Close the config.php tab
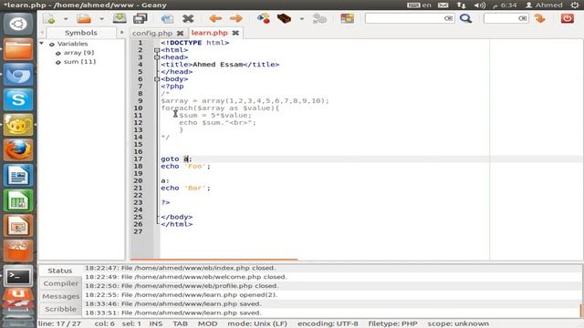Viewport: 584px width, 328px height. [181, 33]
